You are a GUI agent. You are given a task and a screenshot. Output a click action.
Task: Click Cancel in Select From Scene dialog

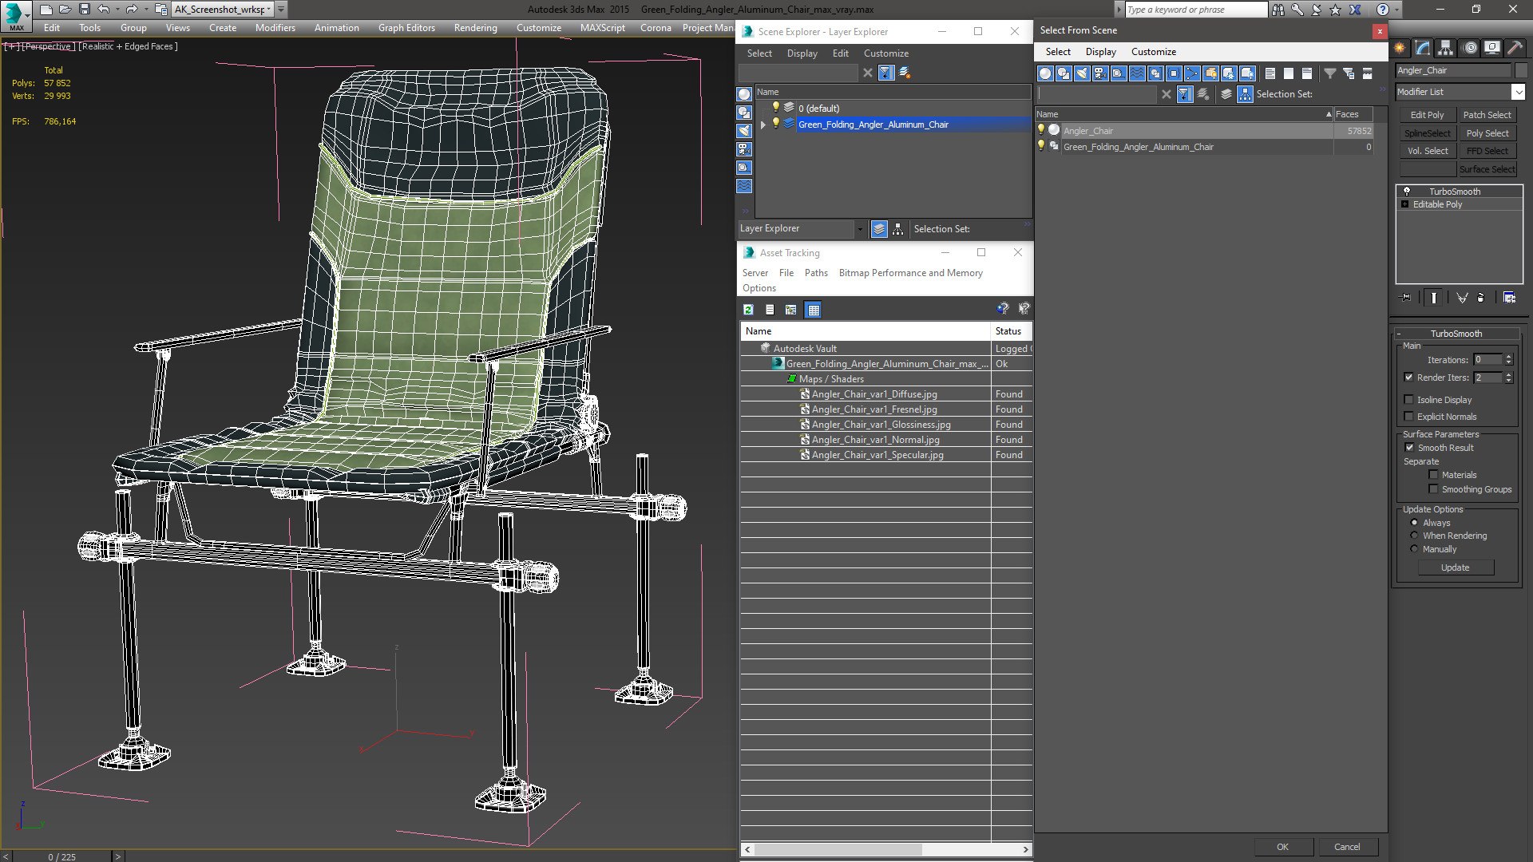pos(1347,847)
